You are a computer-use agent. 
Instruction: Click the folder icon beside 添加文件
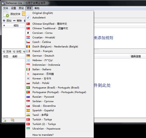tap(24, 13)
